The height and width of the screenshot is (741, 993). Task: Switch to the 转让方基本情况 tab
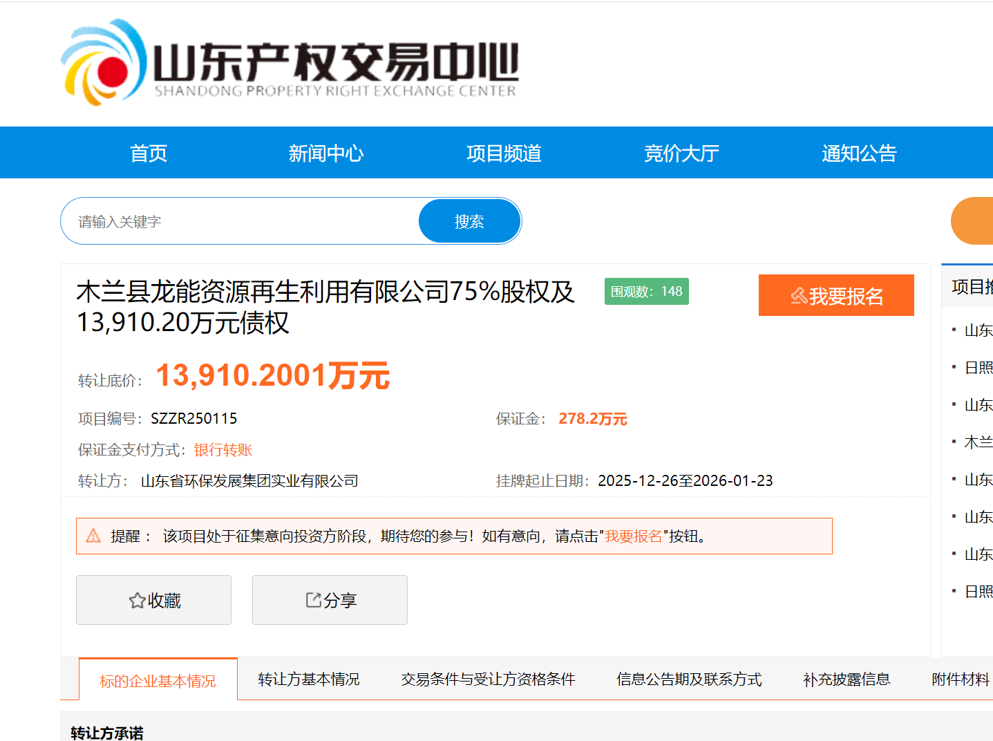coord(309,679)
